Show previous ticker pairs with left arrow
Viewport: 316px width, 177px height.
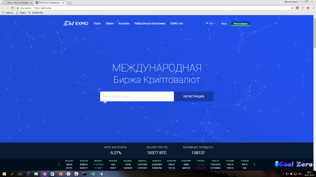tap(59, 164)
